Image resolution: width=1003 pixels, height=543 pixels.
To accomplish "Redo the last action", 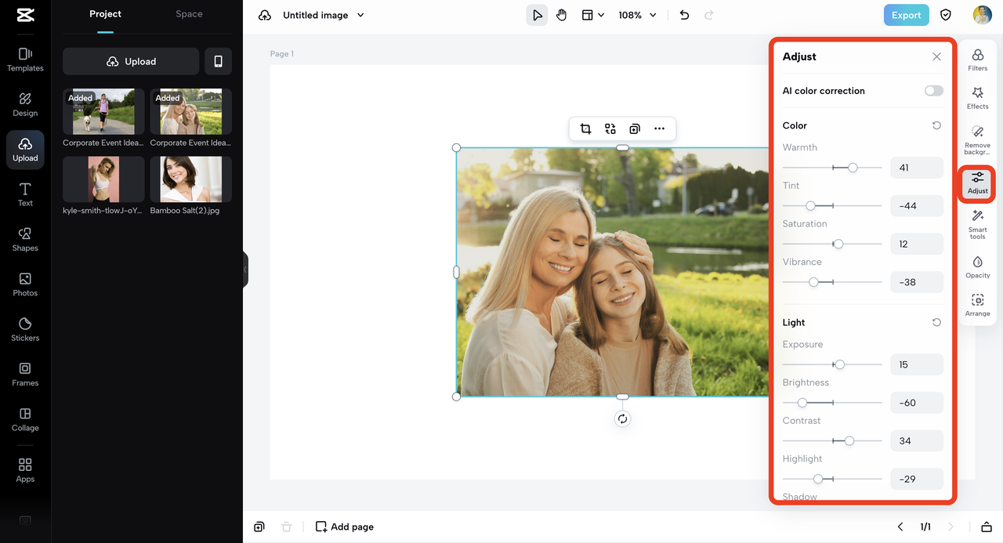I will (709, 15).
